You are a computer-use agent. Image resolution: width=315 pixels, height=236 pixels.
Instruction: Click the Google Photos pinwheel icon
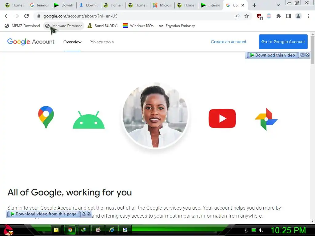point(266,119)
